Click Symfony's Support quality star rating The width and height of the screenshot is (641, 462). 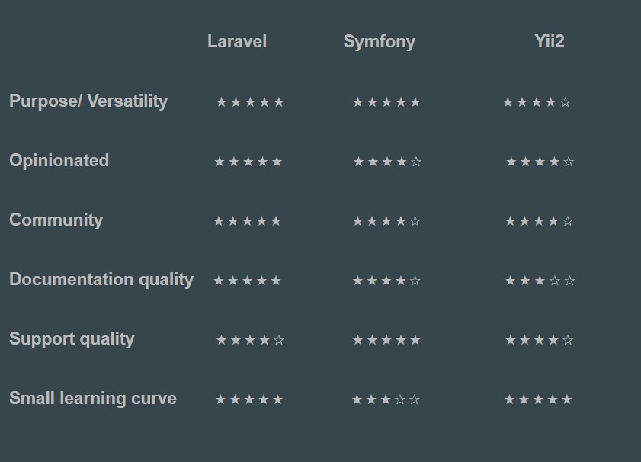coord(386,340)
